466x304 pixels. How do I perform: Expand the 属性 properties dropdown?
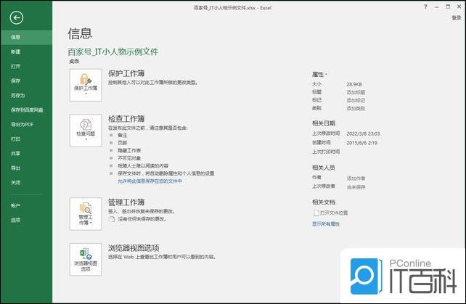pyautogui.click(x=319, y=74)
